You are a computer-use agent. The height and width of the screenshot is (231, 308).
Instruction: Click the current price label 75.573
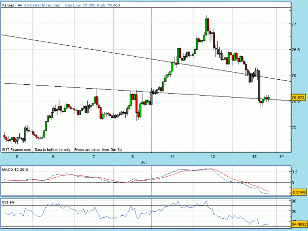pyautogui.click(x=298, y=98)
